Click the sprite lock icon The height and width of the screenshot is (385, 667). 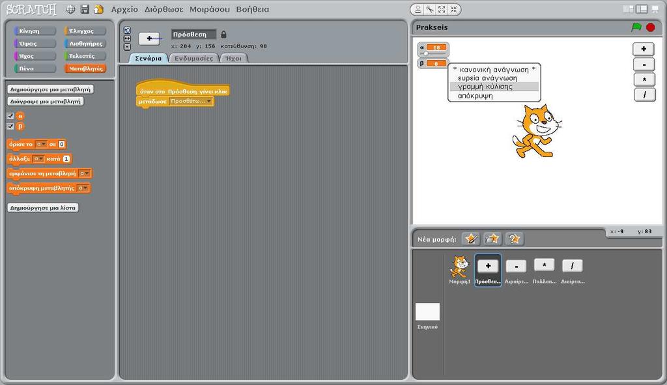[x=224, y=35]
